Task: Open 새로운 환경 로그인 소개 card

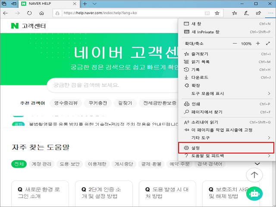Action: pyautogui.click(x=40, y=194)
